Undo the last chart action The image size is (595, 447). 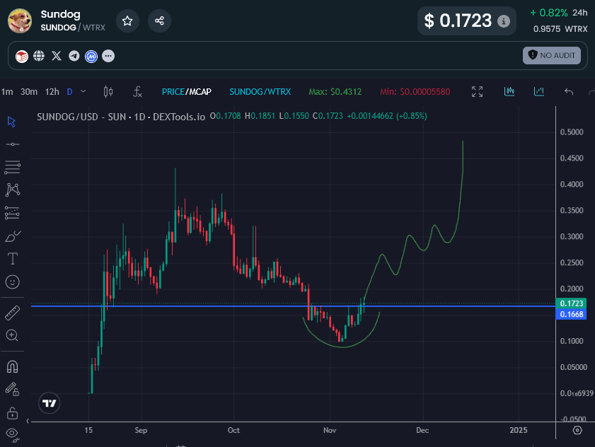click(568, 91)
